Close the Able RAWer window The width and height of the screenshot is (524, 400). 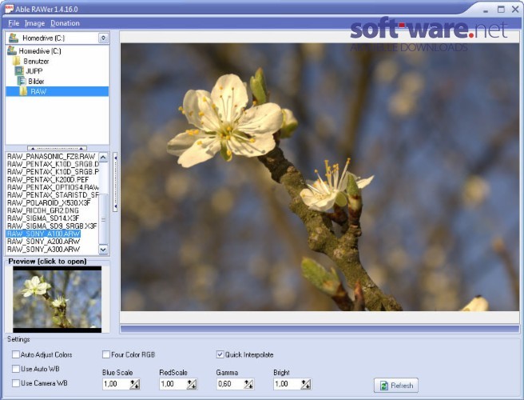515,10
